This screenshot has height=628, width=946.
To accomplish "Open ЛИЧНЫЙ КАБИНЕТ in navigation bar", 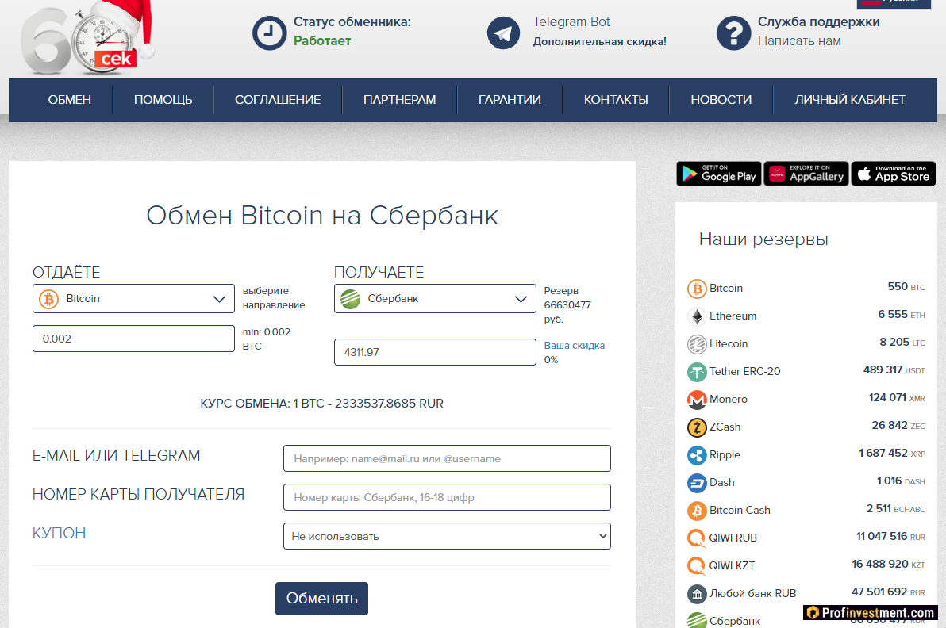I will pos(849,100).
